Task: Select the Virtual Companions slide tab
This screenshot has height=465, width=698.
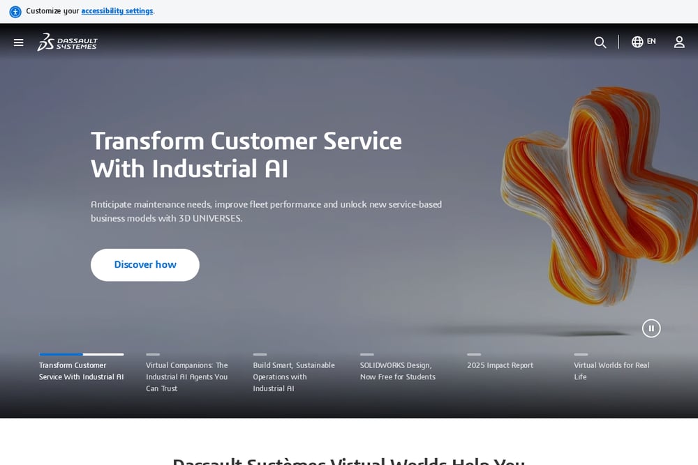Action: (x=187, y=376)
